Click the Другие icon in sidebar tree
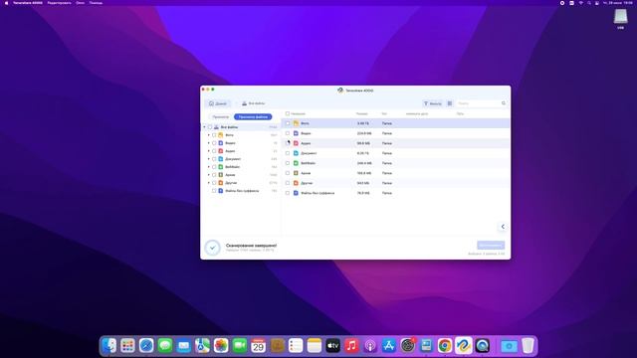Image resolution: width=637 pixels, height=358 pixels. pyautogui.click(x=221, y=183)
